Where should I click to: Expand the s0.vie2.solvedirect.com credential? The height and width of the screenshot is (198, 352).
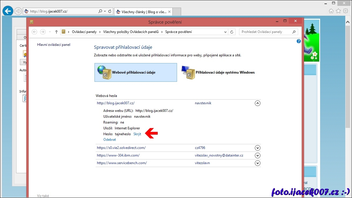tap(257, 148)
